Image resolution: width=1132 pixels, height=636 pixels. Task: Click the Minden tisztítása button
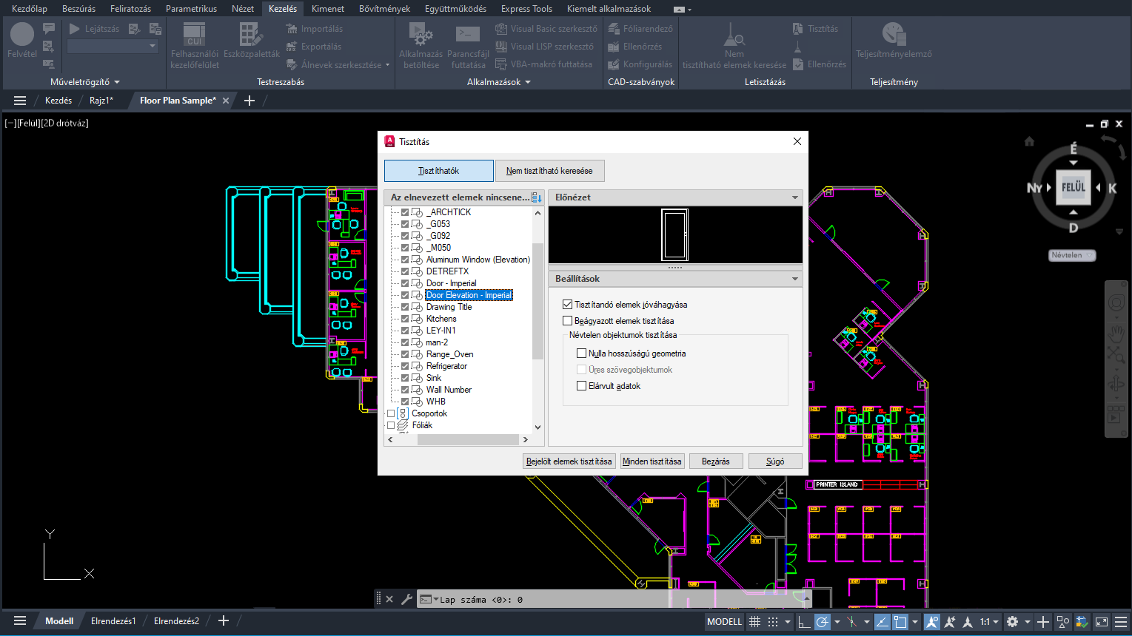tap(652, 461)
